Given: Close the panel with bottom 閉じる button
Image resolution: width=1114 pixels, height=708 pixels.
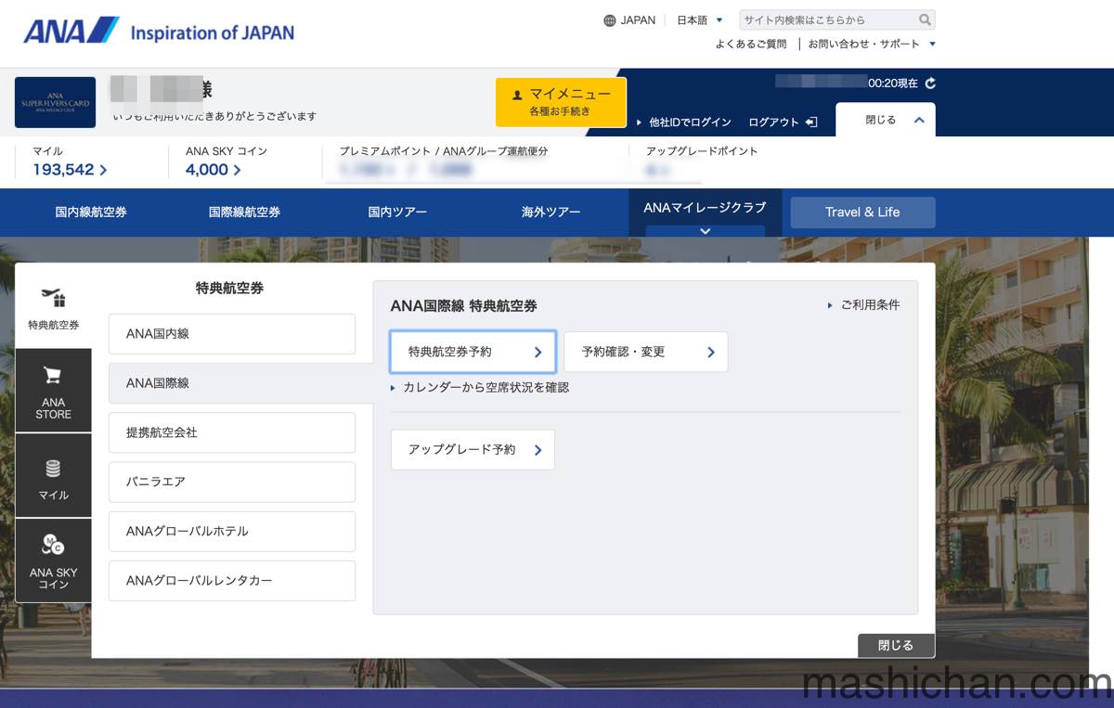Looking at the screenshot, I should point(896,646).
